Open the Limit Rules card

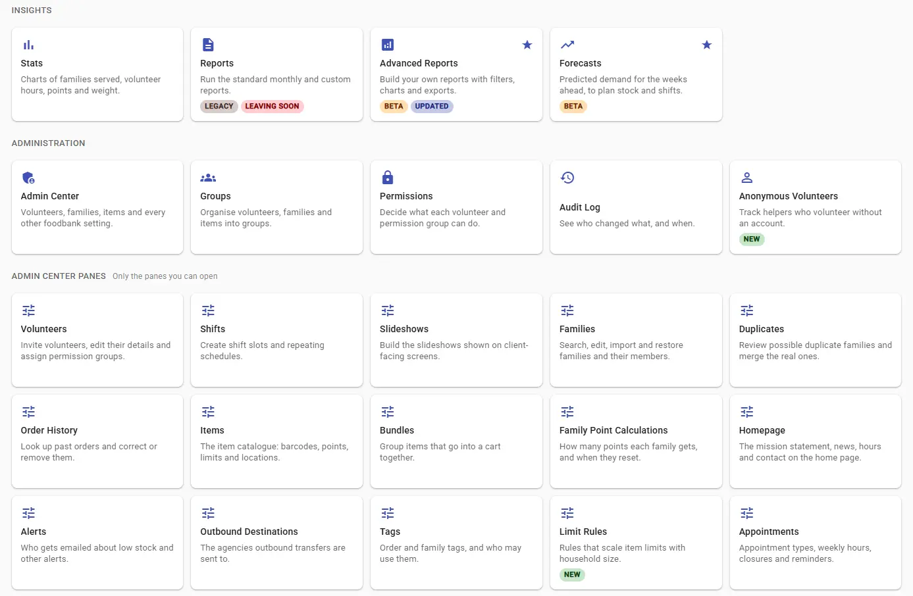(636, 543)
